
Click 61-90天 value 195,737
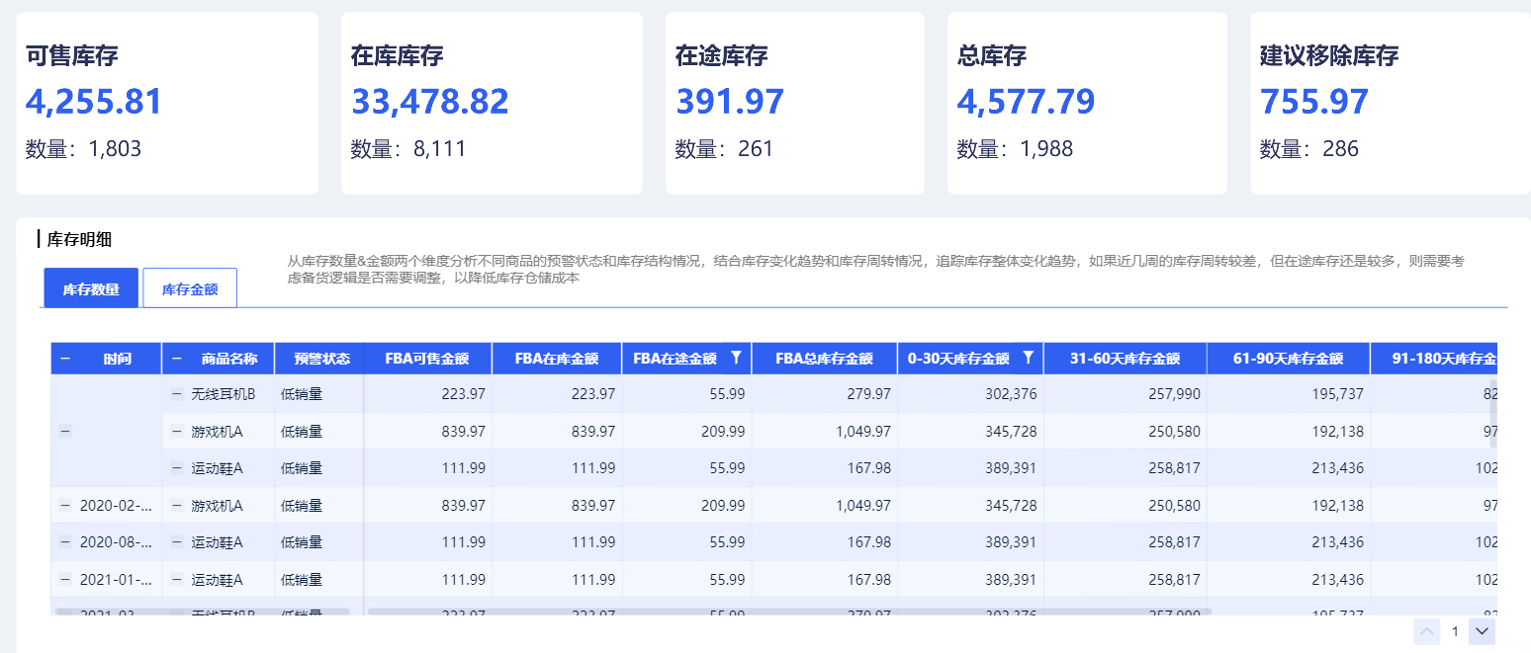(1337, 394)
